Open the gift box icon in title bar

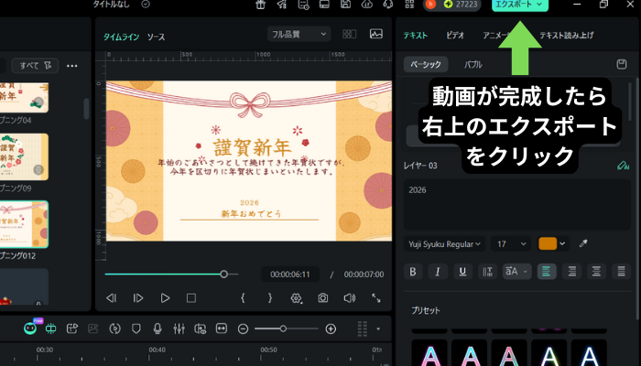click(260, 5)
